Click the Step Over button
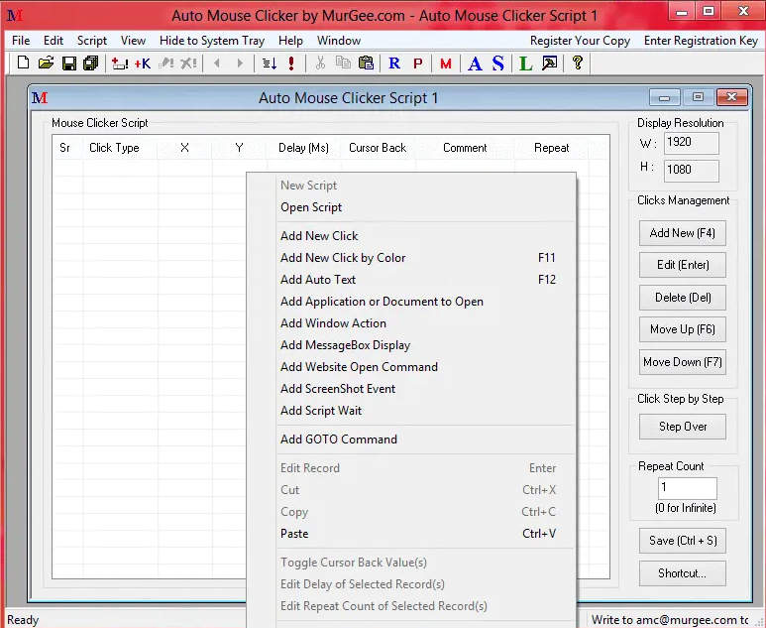The image size is (766, 628). pyautogui.click(x=683, y=427)
